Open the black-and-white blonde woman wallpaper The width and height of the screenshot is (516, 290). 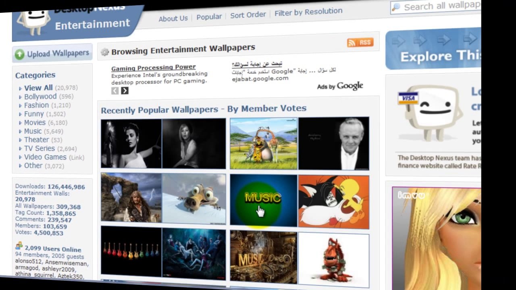coord(194,143)
